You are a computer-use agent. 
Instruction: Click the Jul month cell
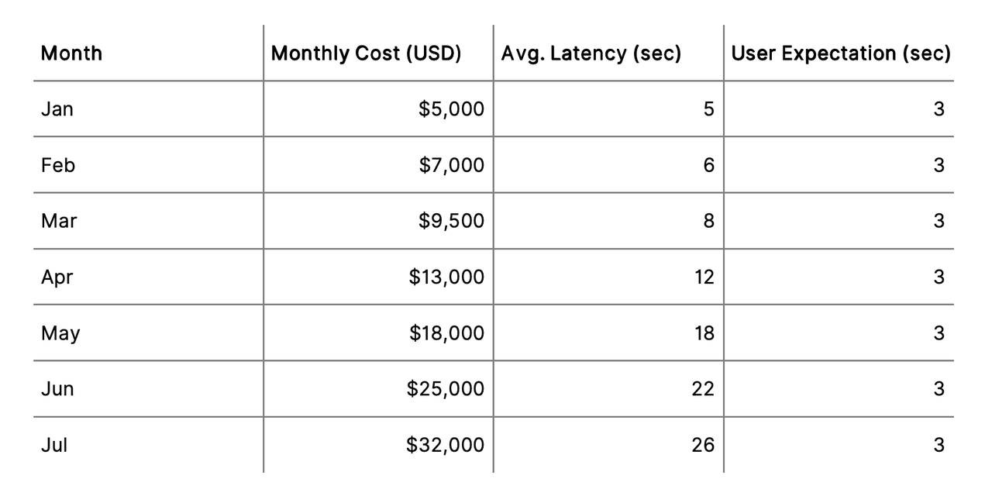(x=54, y=445)
